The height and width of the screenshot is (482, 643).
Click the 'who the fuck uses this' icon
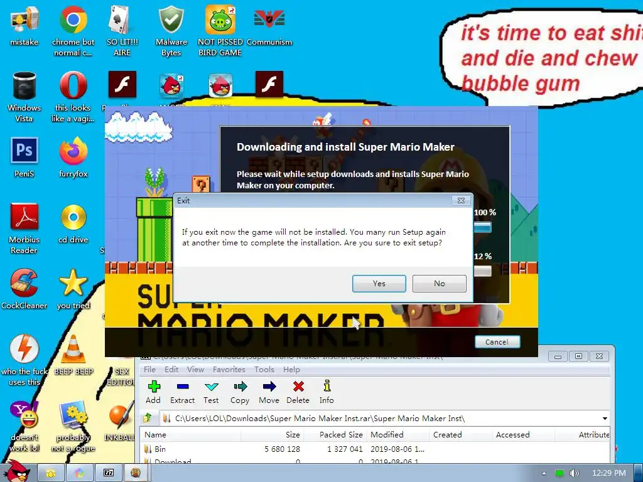point(24,360)
